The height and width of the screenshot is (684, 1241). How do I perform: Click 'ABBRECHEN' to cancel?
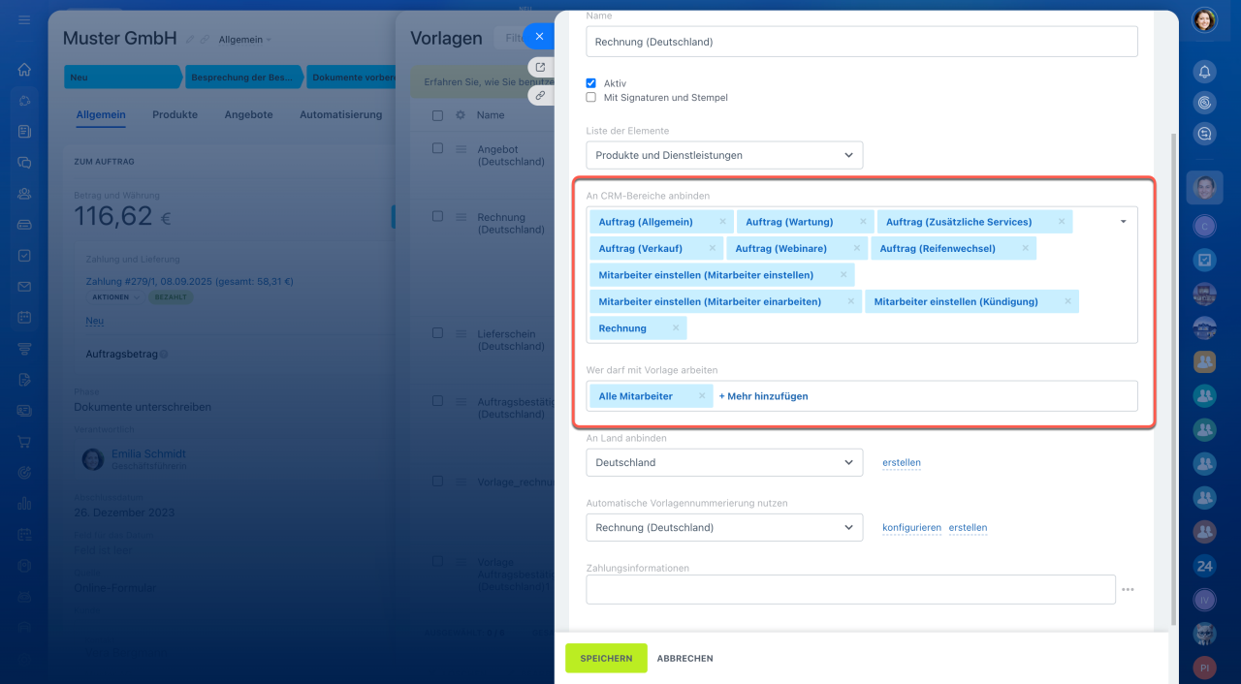(684, 658)
